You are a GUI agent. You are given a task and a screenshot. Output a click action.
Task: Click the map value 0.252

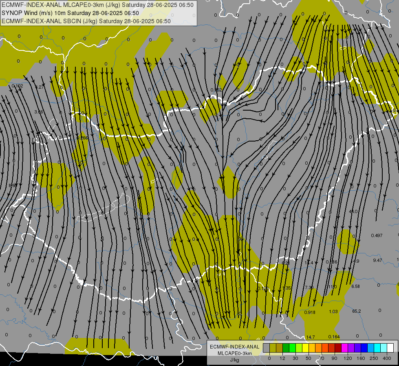click(x=216, y=90)
